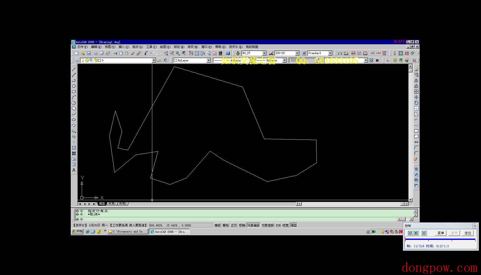Toggle 线宽 lineweight display in status bar
The width and height of the screenshot is (481, 275).
click(286, 225)
